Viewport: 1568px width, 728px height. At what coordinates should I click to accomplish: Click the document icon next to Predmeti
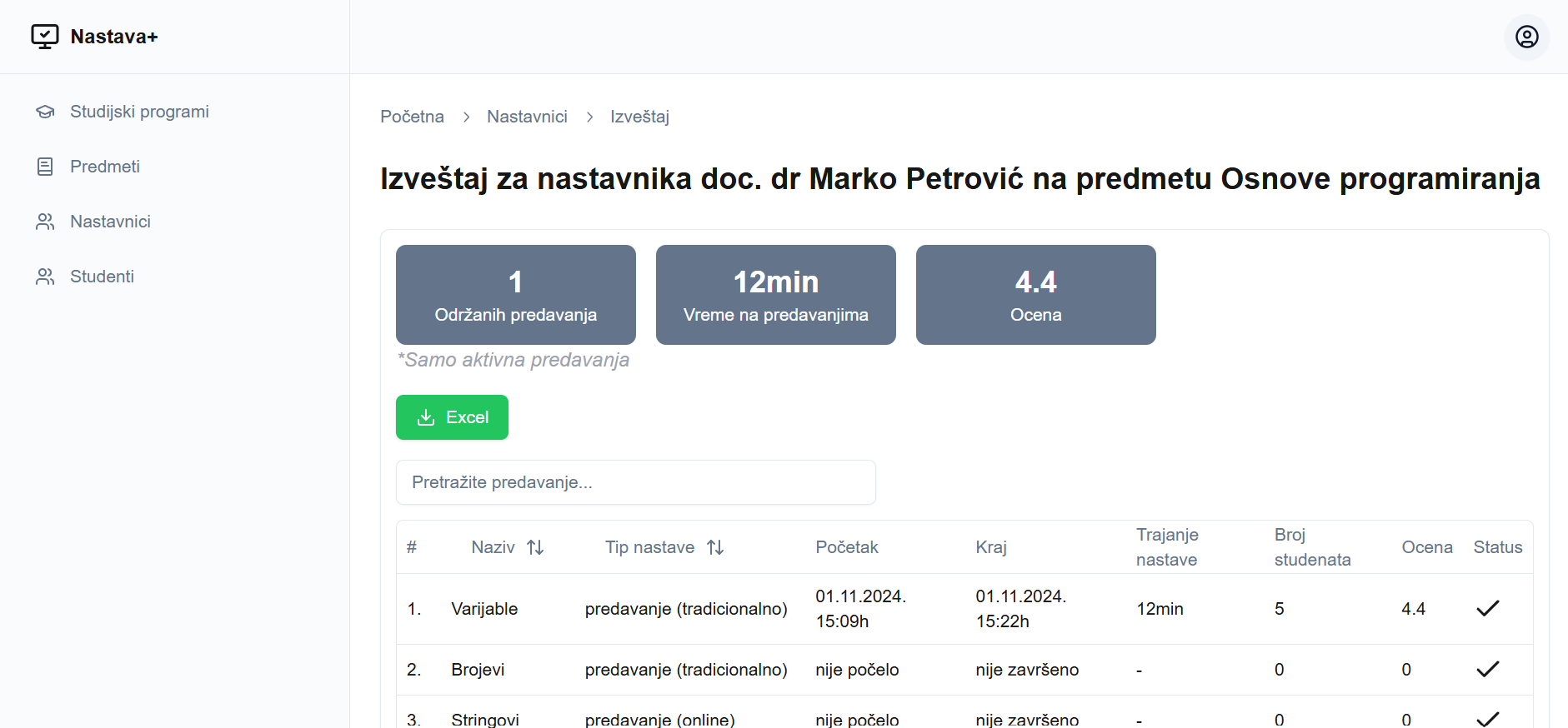click(x=45, y=167)
